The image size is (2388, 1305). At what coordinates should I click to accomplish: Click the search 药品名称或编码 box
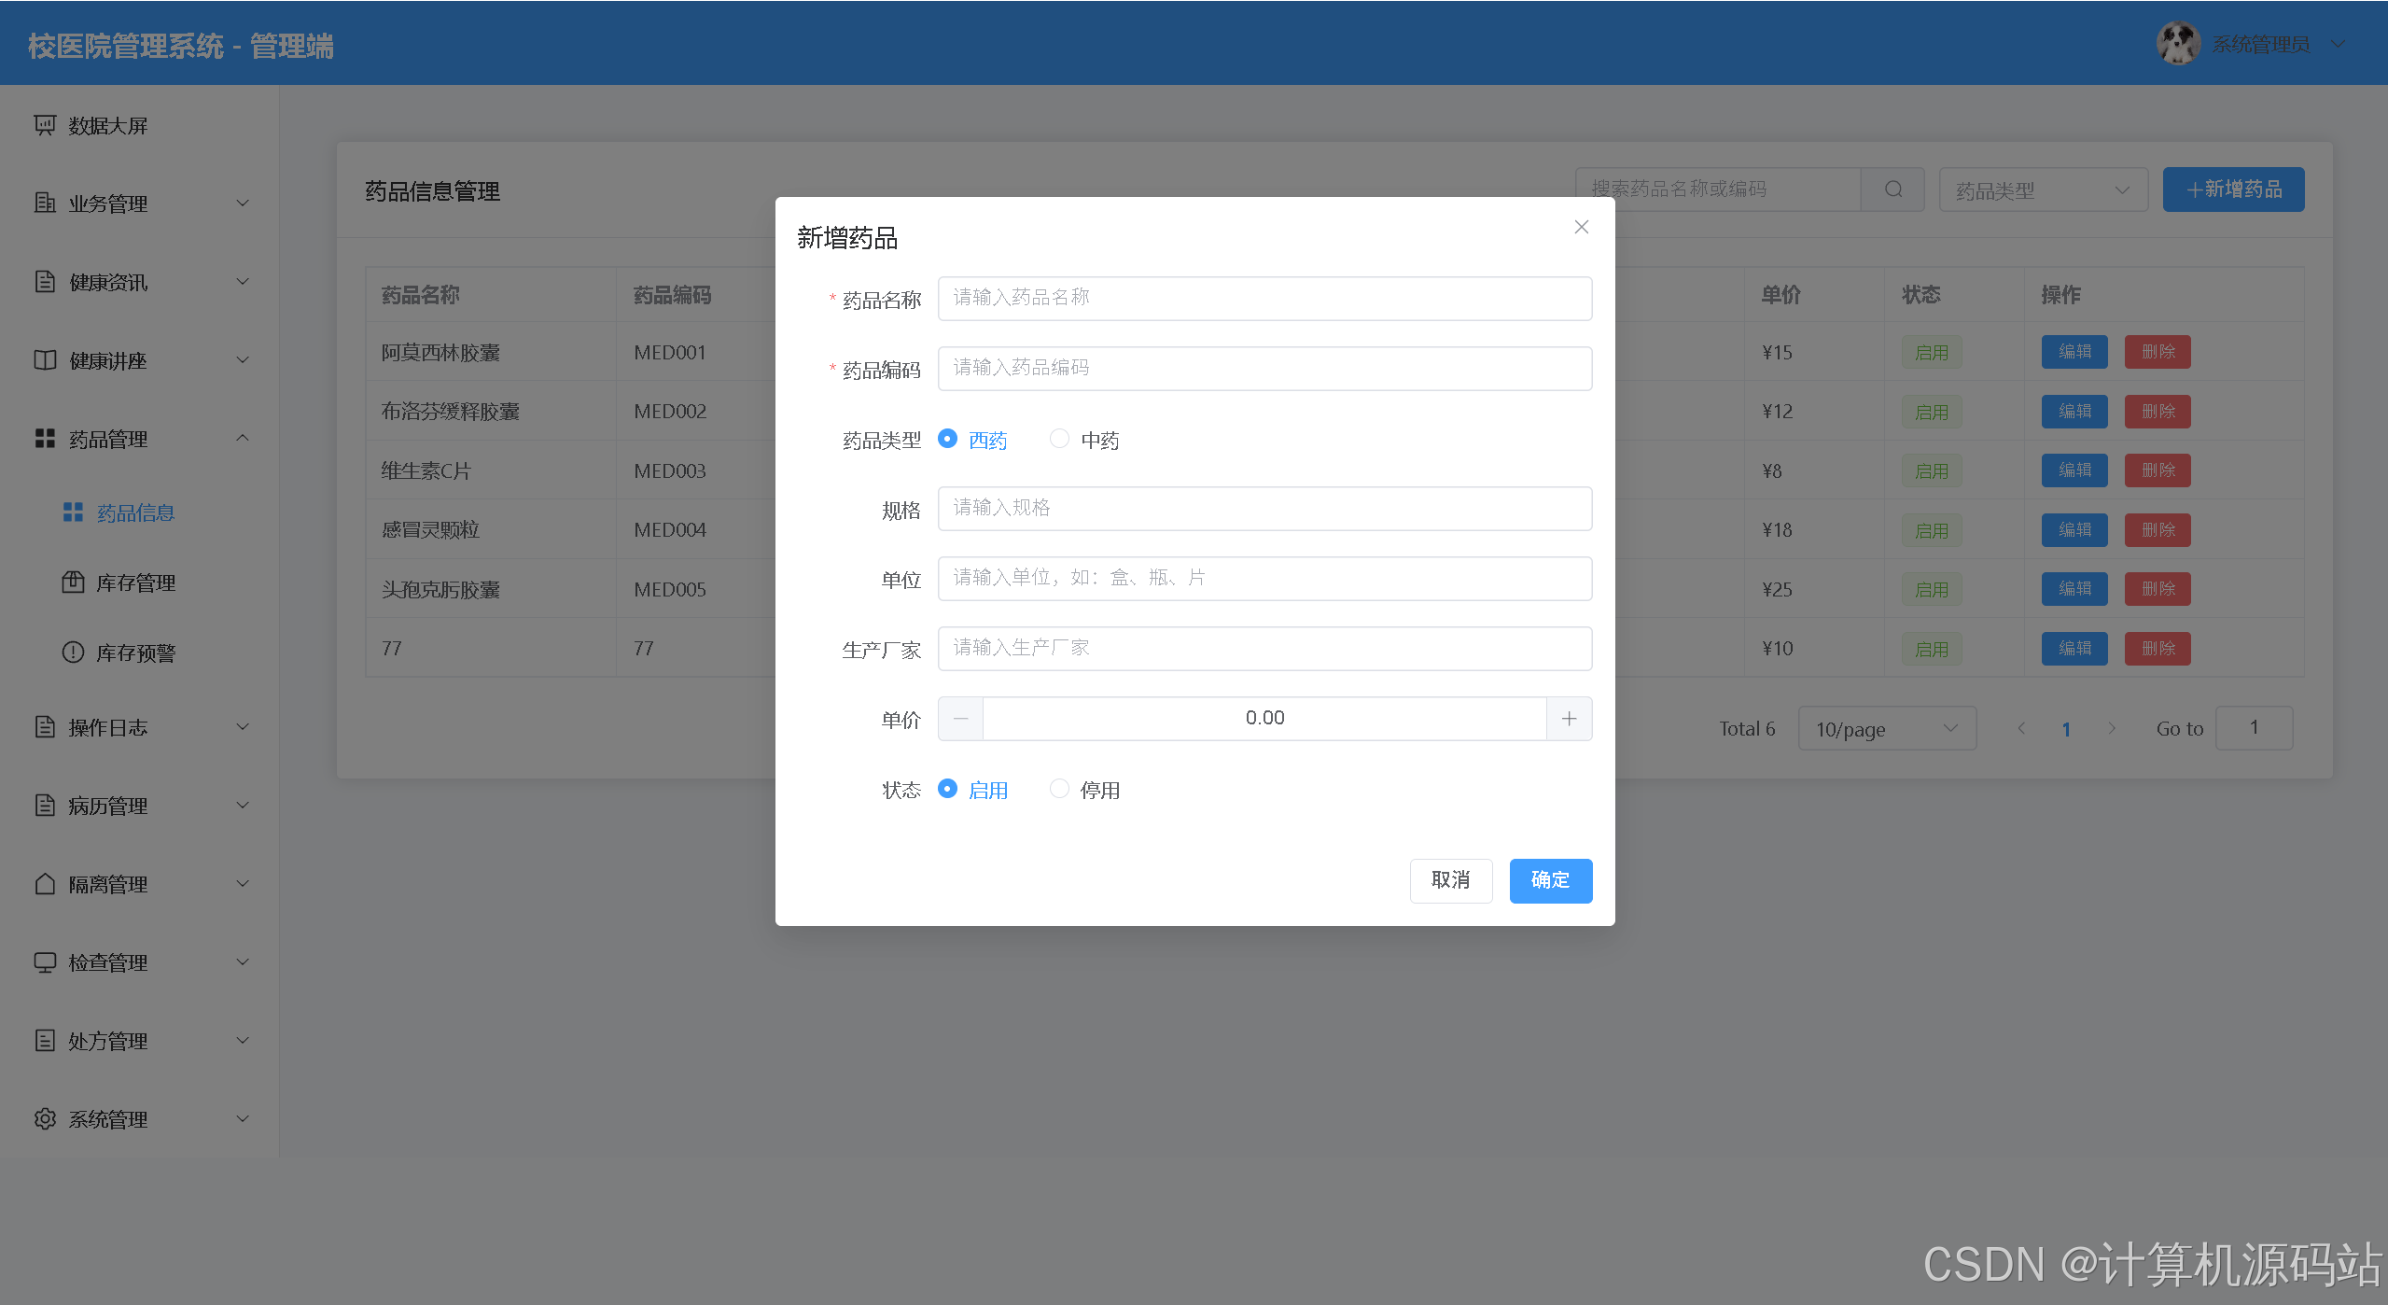click(1718, 189)
